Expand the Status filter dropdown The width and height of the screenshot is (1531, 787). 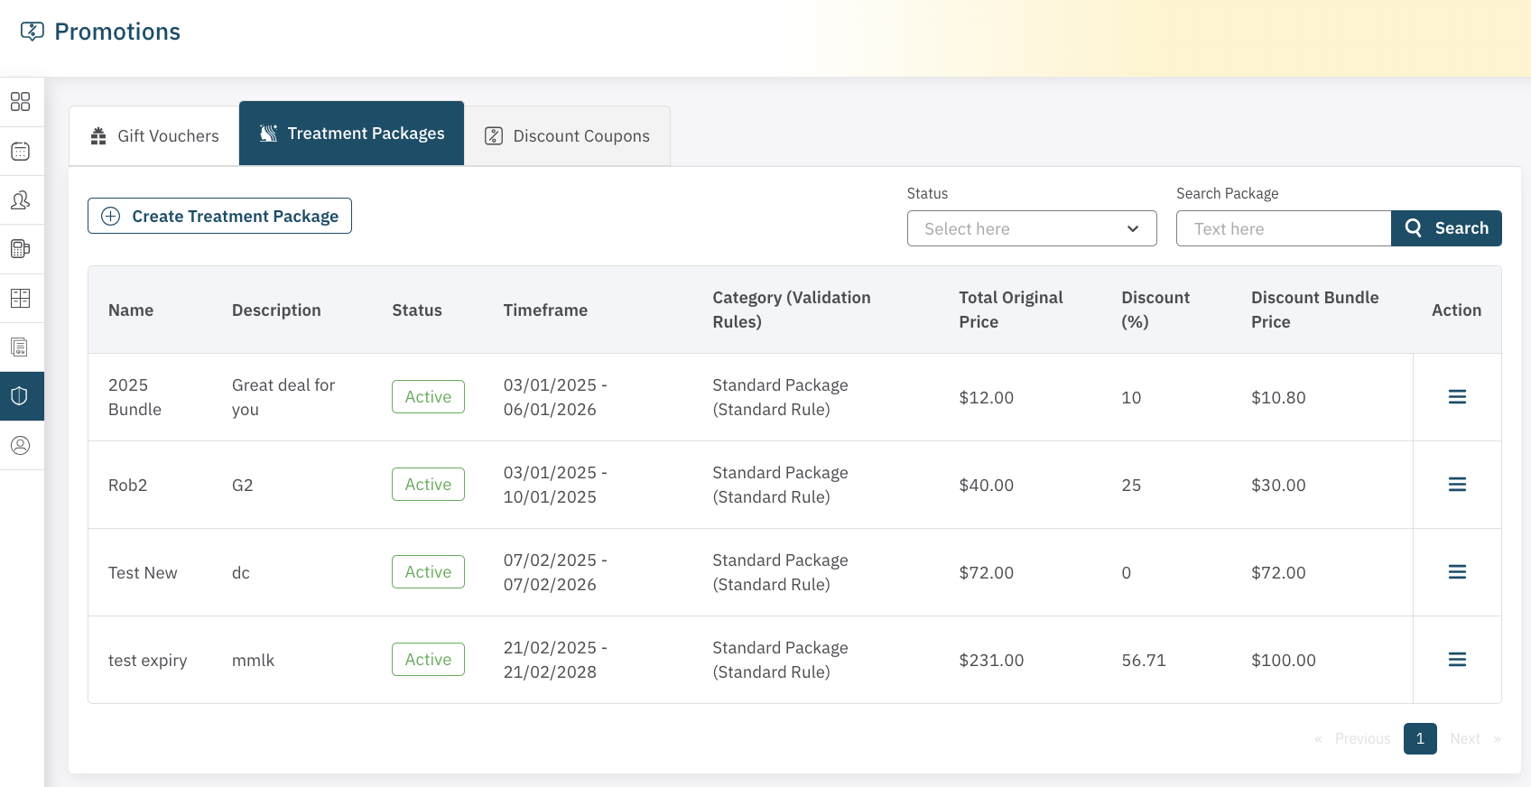click(x=1031, y=228)
